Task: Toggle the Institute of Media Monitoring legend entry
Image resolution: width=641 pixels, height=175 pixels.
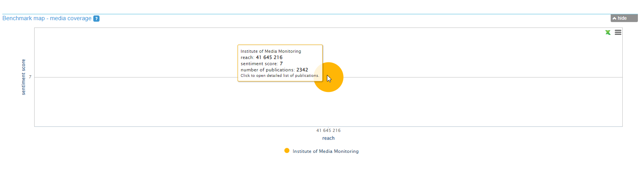Action: pyautogui.click(x=321, y=151)
